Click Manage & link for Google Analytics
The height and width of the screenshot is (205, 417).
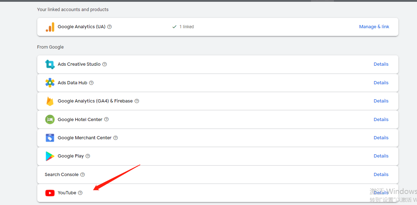[x=374, y=27]
